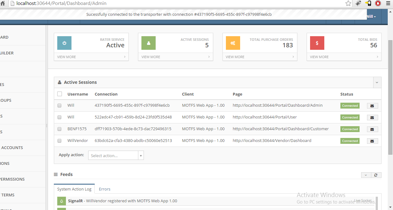Screen dimensions: 393x210
Task: Toggle the select-all sessions checkbox
Action: click(60, 94)
